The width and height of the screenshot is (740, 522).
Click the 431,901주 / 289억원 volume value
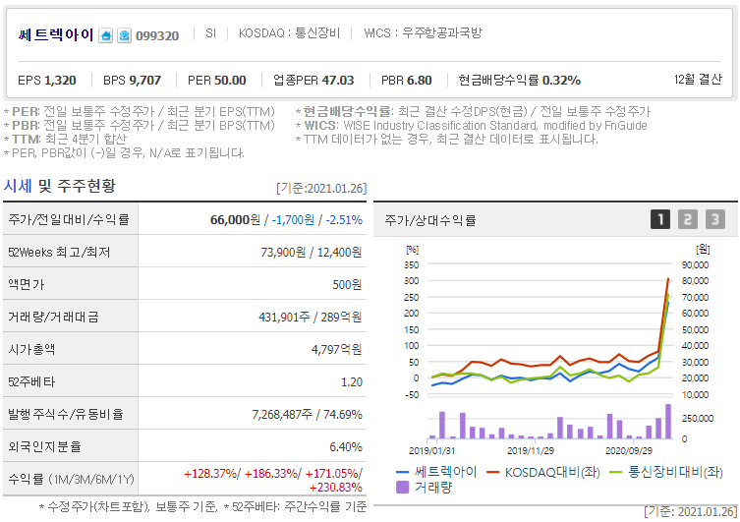pos(311,318)
